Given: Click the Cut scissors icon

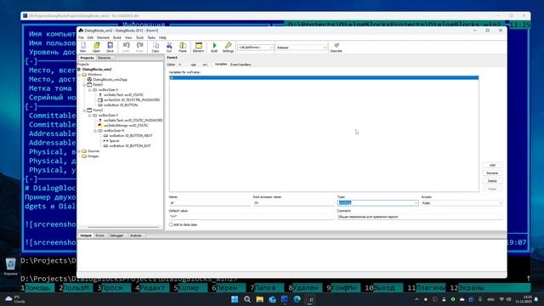Looking at the screenshot, I should coord(169,48).
